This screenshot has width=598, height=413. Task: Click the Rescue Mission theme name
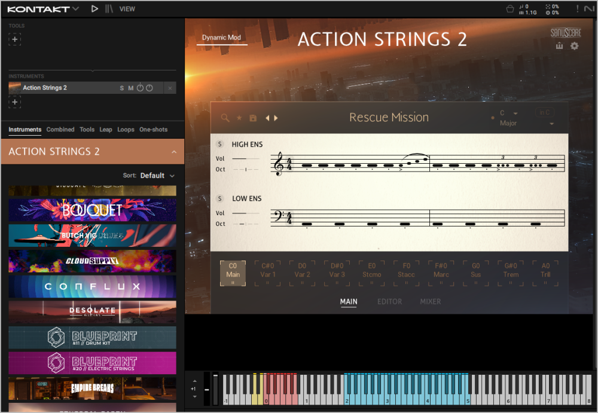pos(389,118)
